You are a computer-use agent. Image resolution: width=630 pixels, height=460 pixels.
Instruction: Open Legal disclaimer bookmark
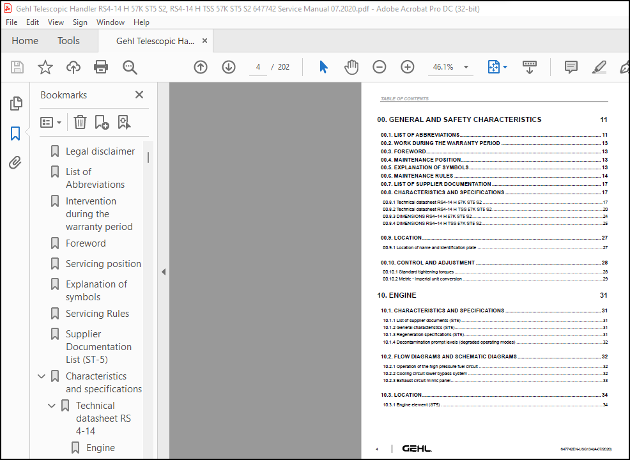coord(100,151)
